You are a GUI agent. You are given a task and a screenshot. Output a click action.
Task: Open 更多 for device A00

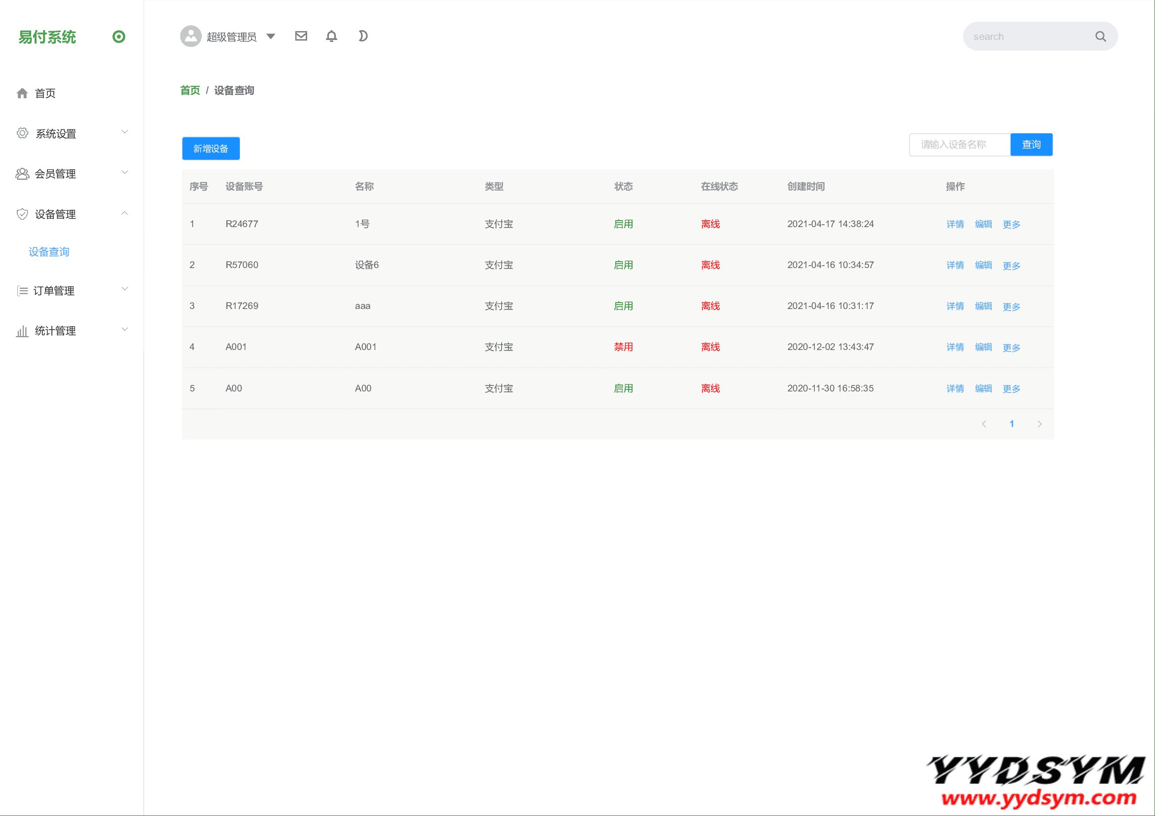tap(1011, 389)
